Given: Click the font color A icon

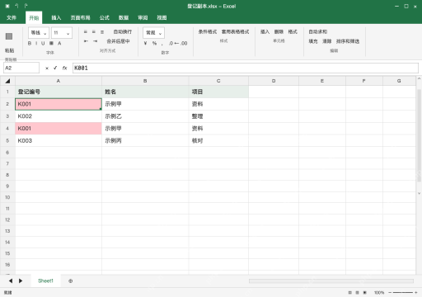Looking at the screenshot, I should 59,43.
